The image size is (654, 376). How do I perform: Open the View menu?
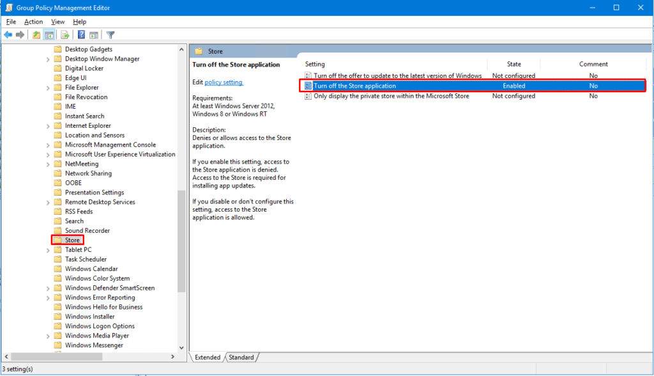click(x=57, y=21)
